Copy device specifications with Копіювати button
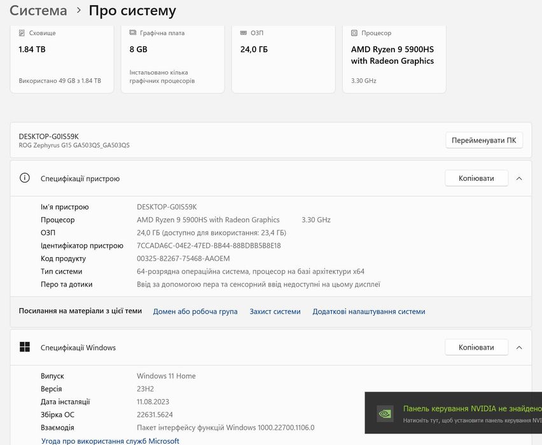The image size is (542, 445). pos(476,179)
